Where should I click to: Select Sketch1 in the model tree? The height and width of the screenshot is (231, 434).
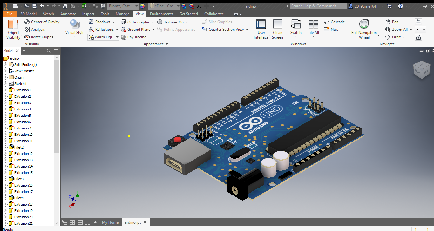pyautogui.click(x=20, y=84)
